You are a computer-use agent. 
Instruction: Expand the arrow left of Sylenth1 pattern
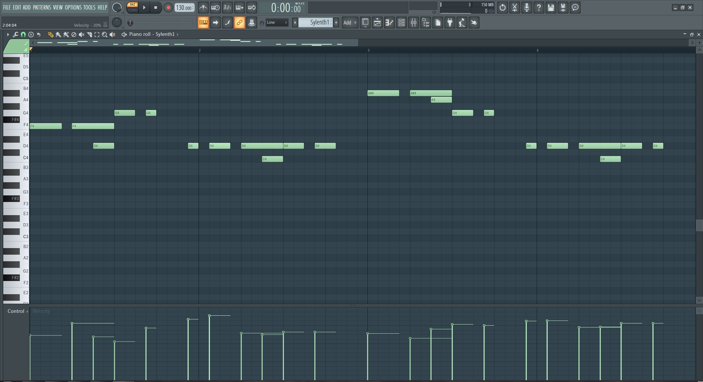(x=295, y=23)
